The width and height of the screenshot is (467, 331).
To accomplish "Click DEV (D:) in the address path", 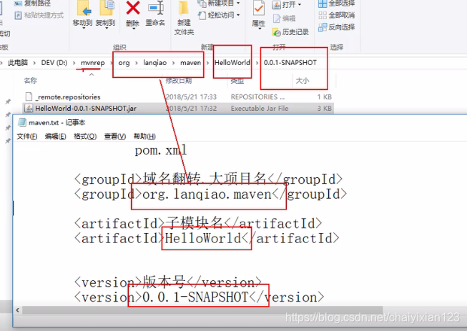I will (54, 62).
